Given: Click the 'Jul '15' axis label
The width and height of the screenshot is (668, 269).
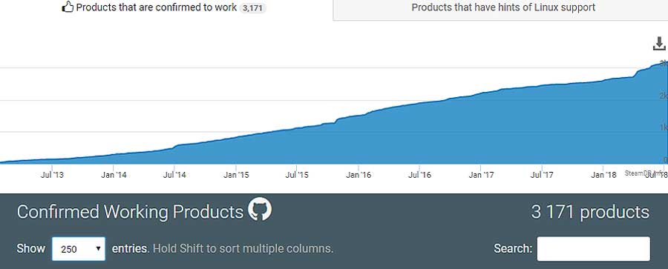Looking at the screenshot, I should point(297,175).
